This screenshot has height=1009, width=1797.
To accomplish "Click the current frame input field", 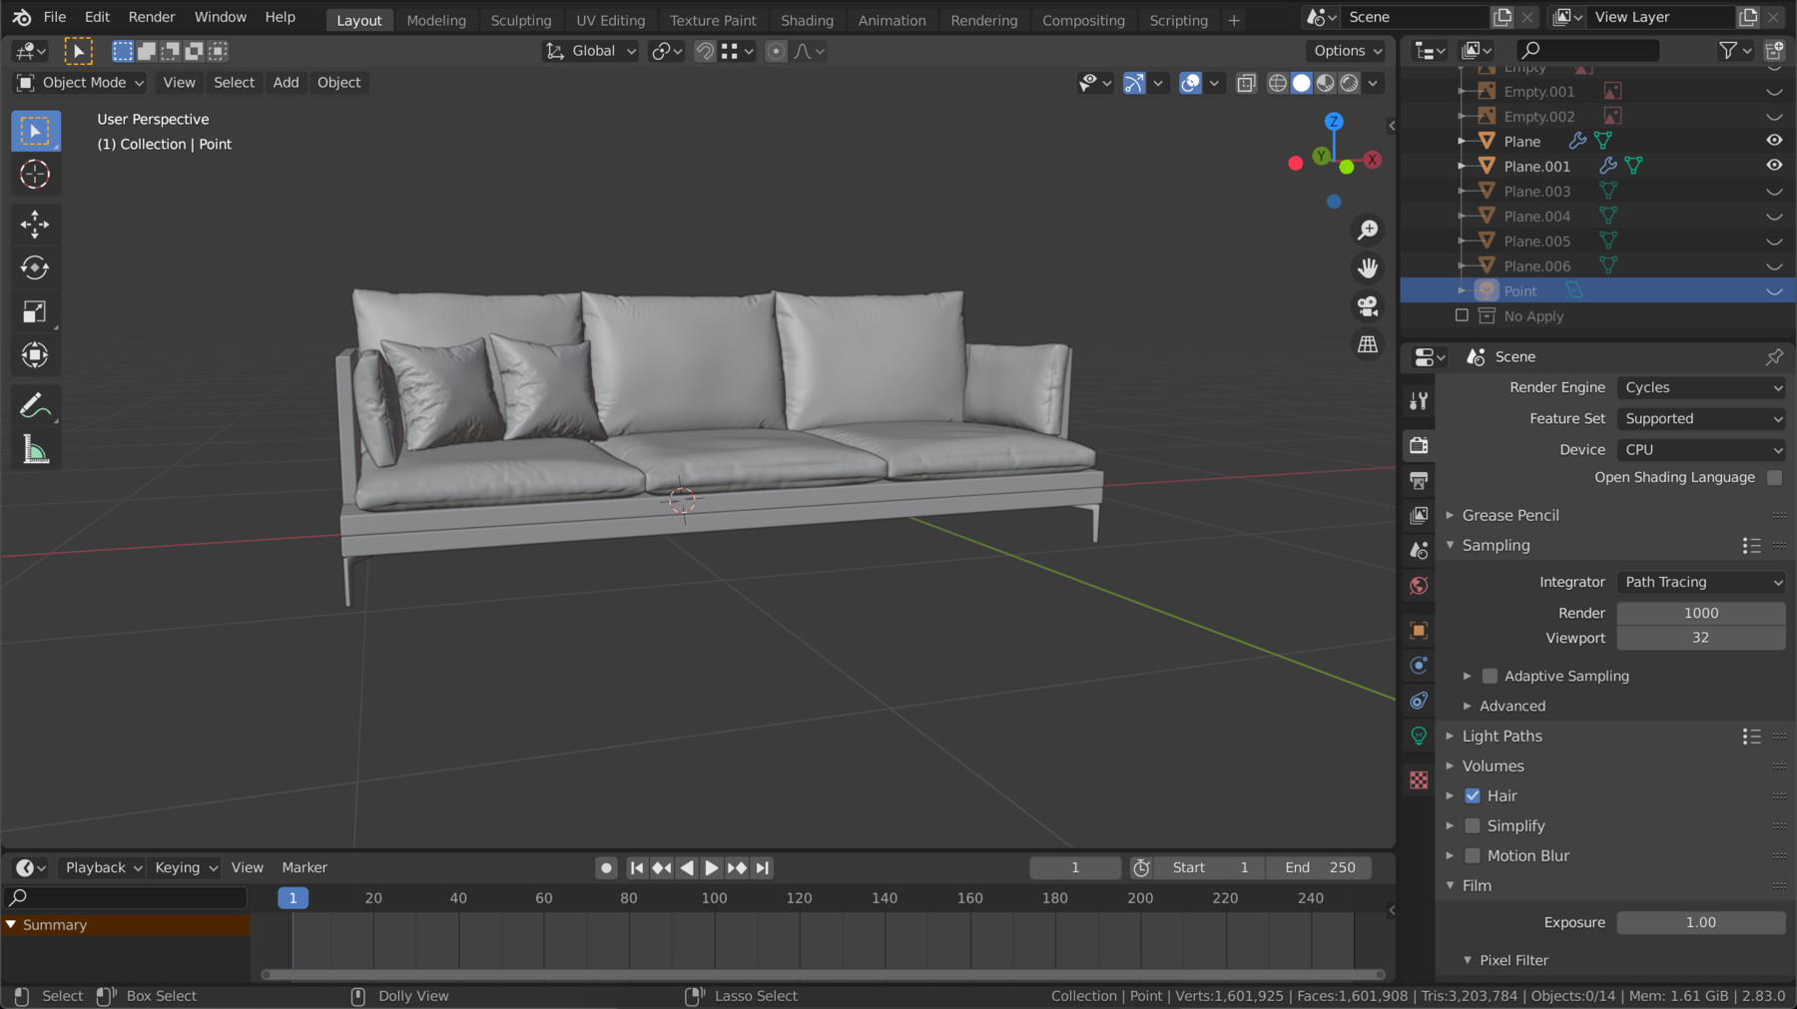I will pos(1074,867).
